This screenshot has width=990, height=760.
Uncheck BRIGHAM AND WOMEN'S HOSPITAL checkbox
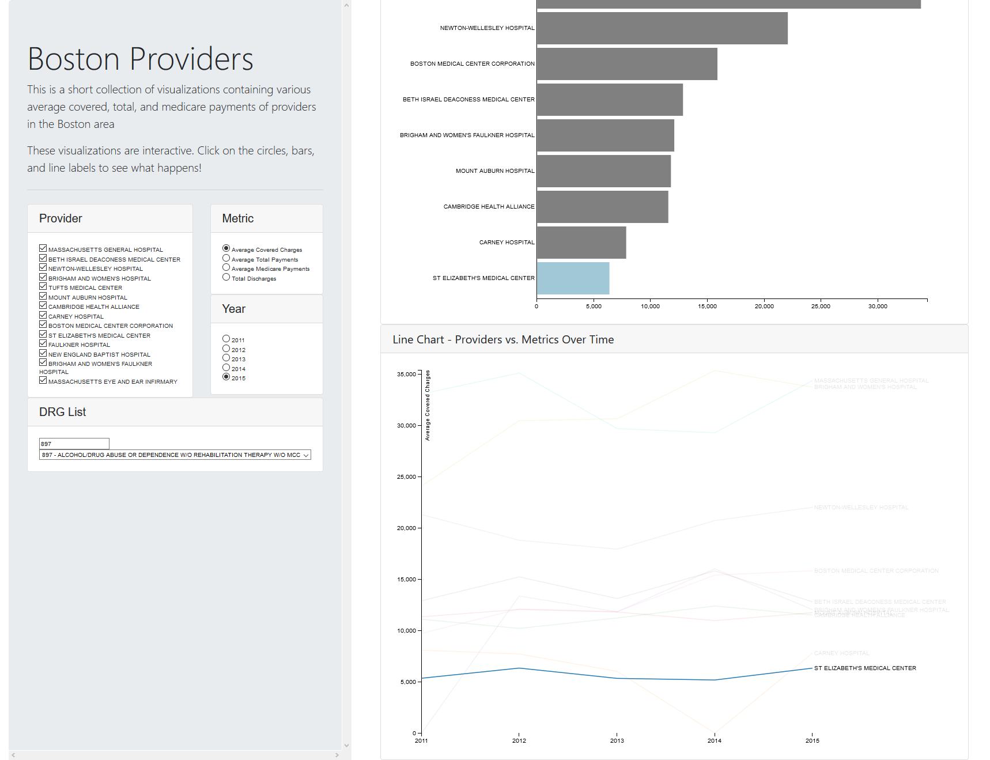(43, 277)
